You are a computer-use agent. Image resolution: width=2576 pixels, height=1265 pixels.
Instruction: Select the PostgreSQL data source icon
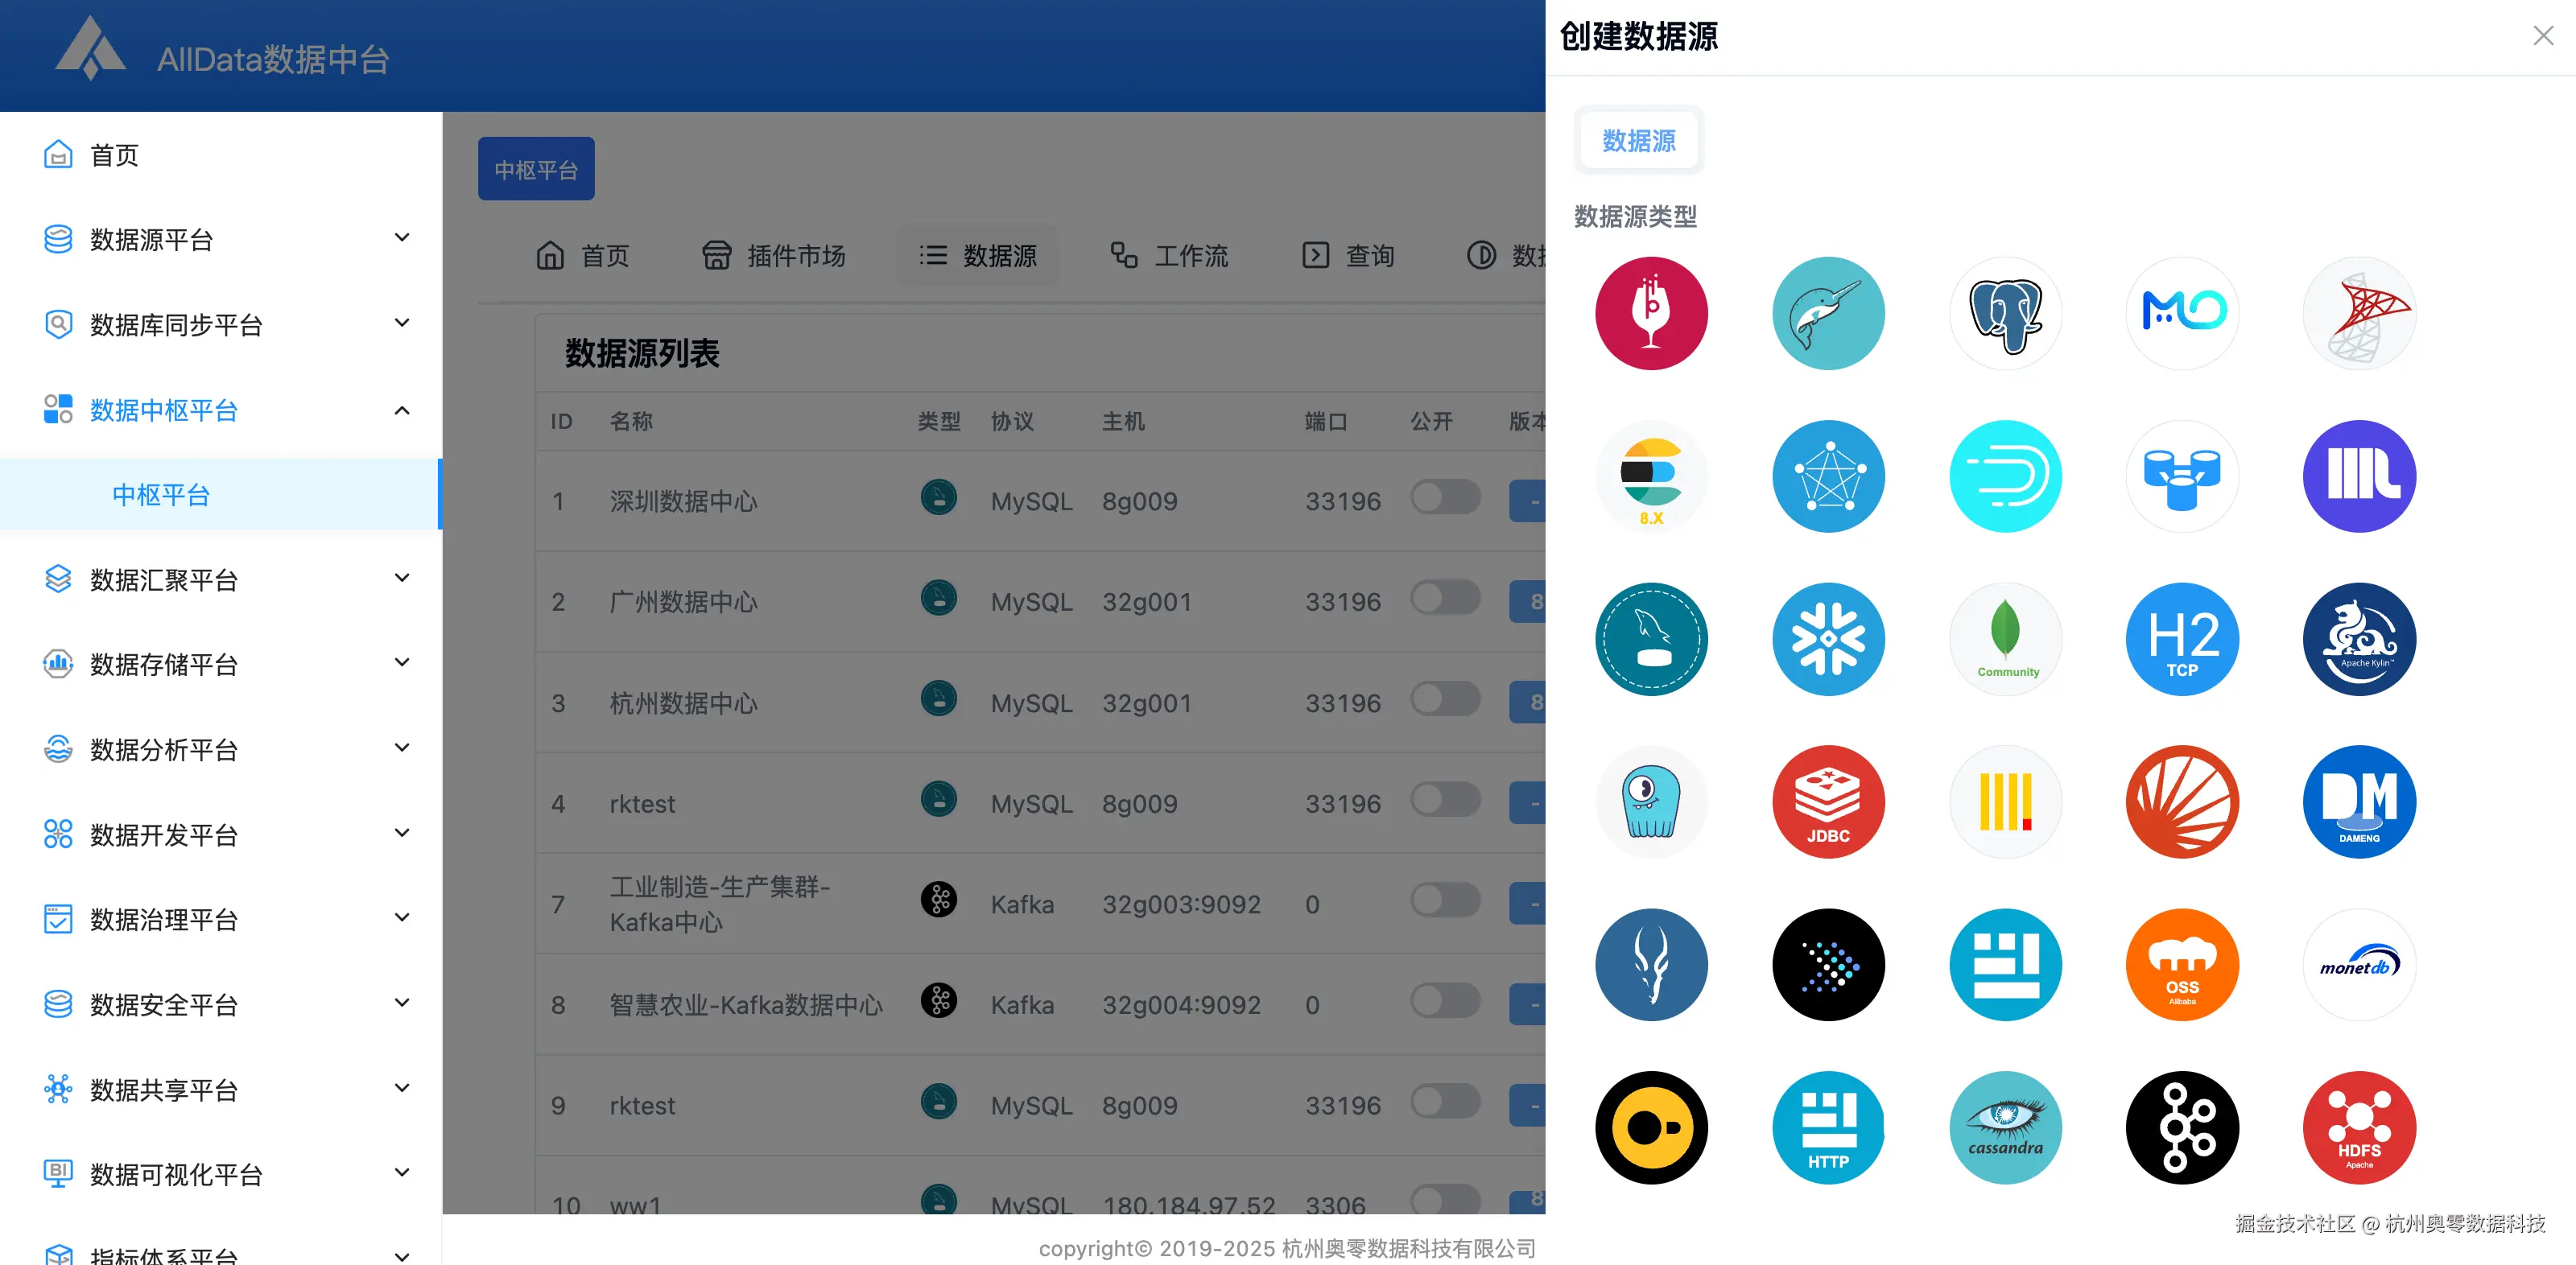pos(2005,313)
